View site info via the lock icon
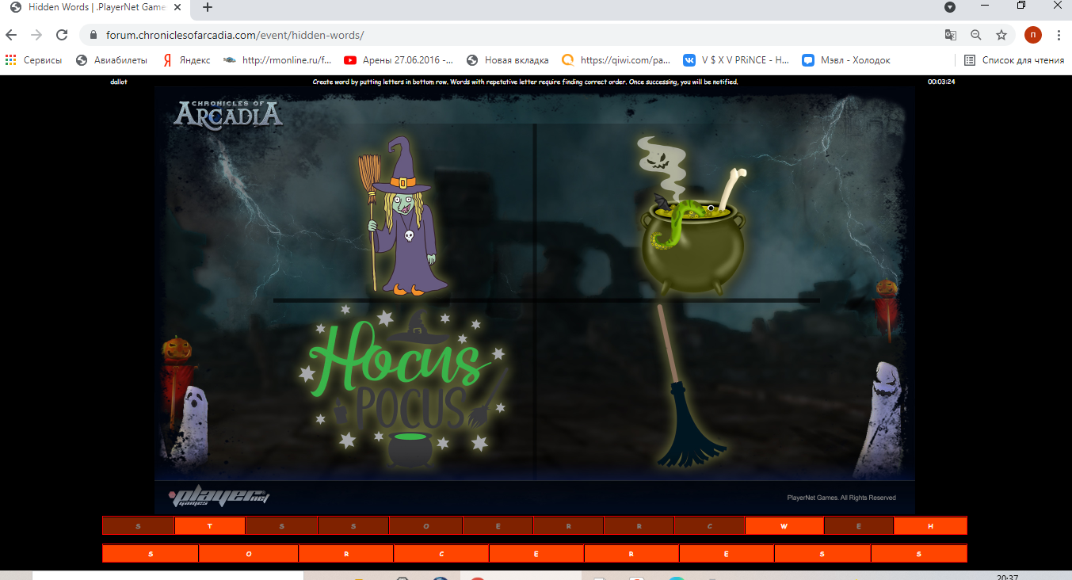 93,35
